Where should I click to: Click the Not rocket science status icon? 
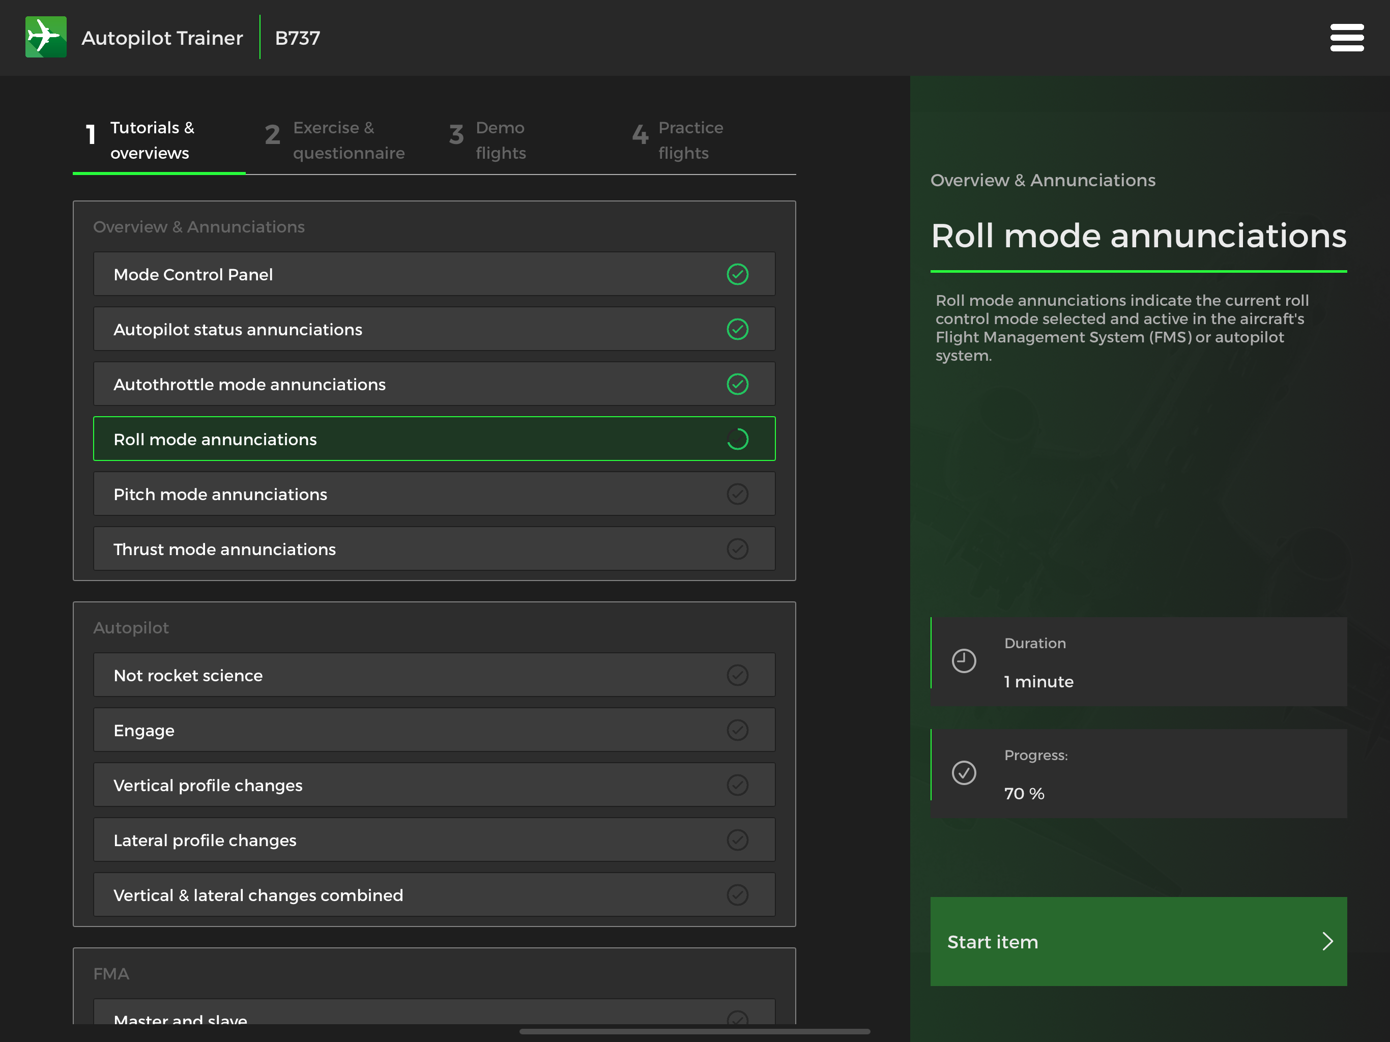coord(737,675)
